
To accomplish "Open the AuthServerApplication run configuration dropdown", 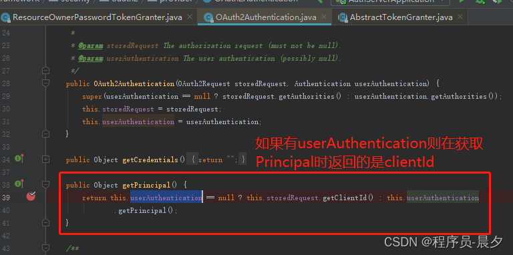I will click(x=390, y=1).
